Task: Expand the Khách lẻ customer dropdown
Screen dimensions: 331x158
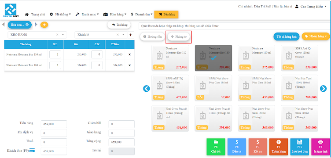Action: (x=124, y=35)
